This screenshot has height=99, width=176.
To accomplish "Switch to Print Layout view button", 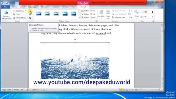I will [x=121, y=90].
